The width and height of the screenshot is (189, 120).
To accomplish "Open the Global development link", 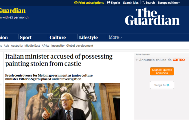I will 80,46.
